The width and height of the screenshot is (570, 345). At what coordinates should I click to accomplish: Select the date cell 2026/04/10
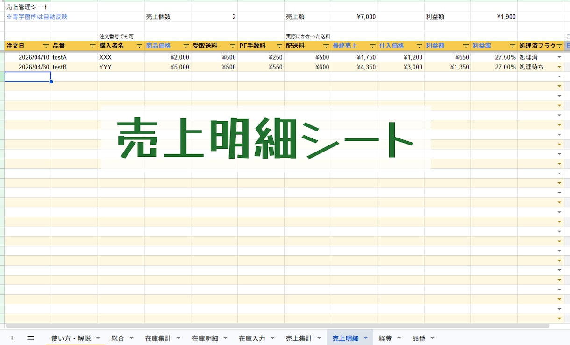coord(28,57)
